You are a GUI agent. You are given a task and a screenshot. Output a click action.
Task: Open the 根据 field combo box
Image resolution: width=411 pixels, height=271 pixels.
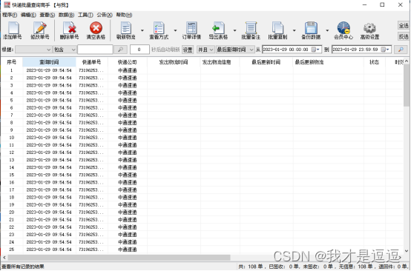click(33, 50)
